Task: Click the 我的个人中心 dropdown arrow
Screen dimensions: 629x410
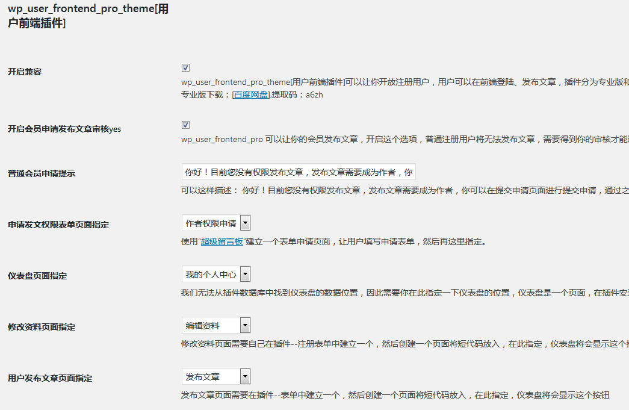Action: point(244,273)
